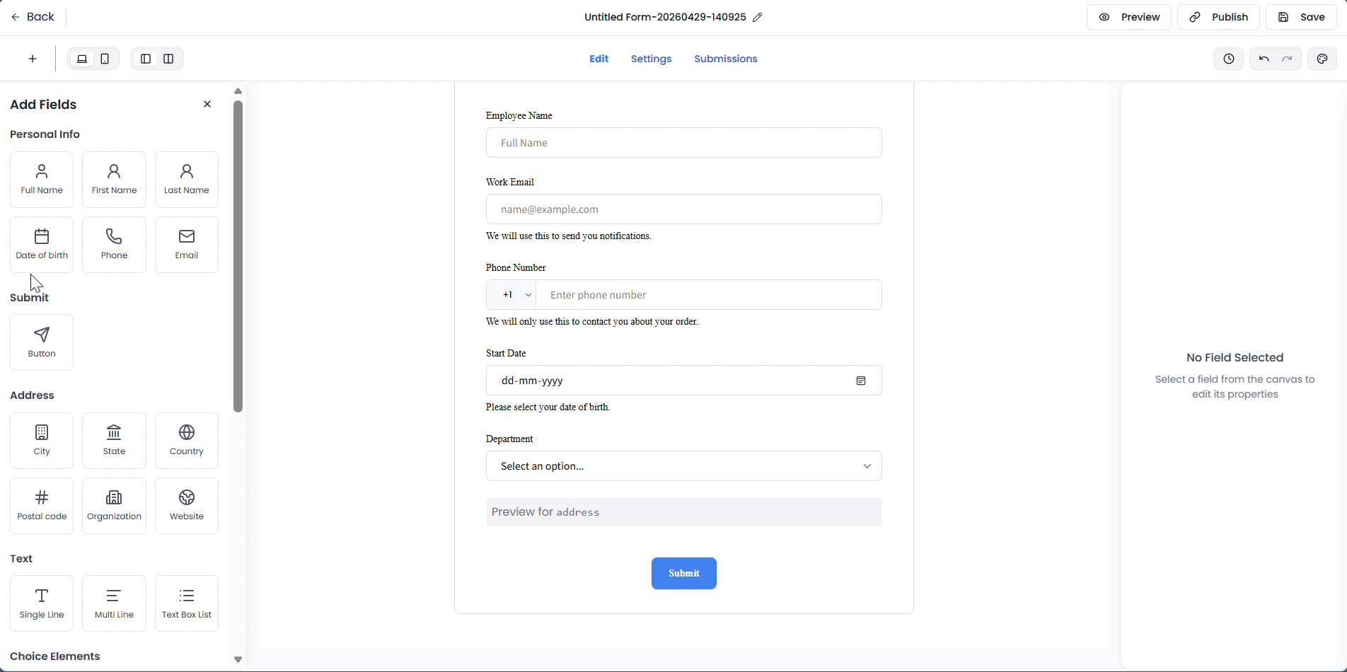
Task: Click the phone number input field
Action: (x=709, y=295)
